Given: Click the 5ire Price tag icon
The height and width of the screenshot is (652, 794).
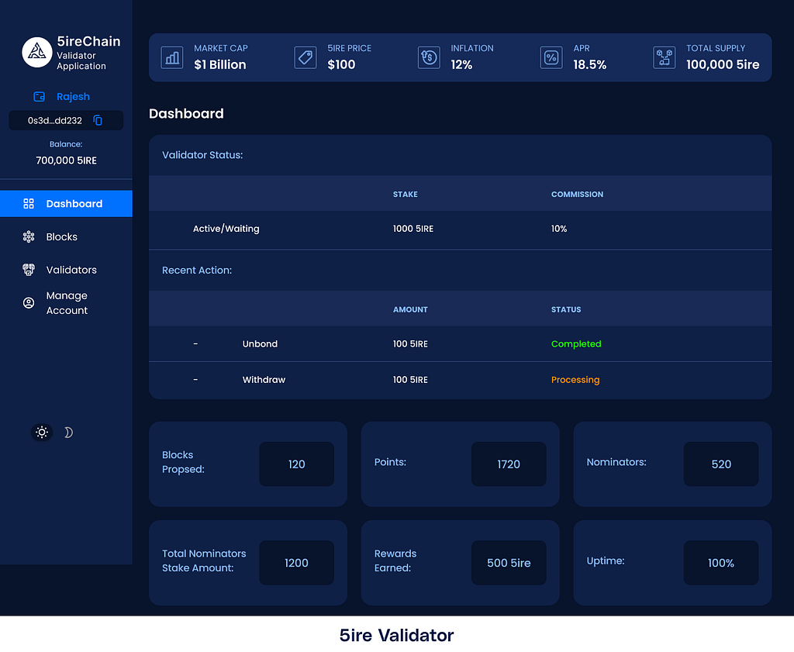Looking at the screenshot, I should (x=306, y=57).
